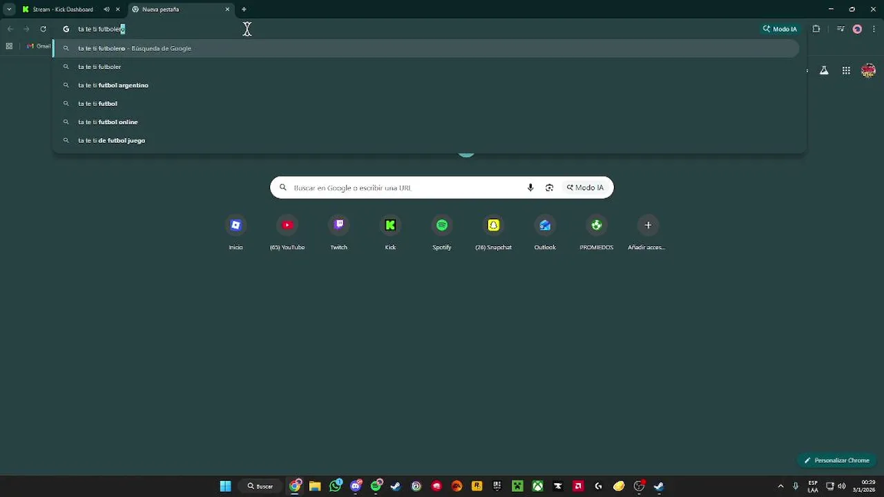Open the Google Labs flask icon
884x497 pixels.
click(x=824, y=70)
